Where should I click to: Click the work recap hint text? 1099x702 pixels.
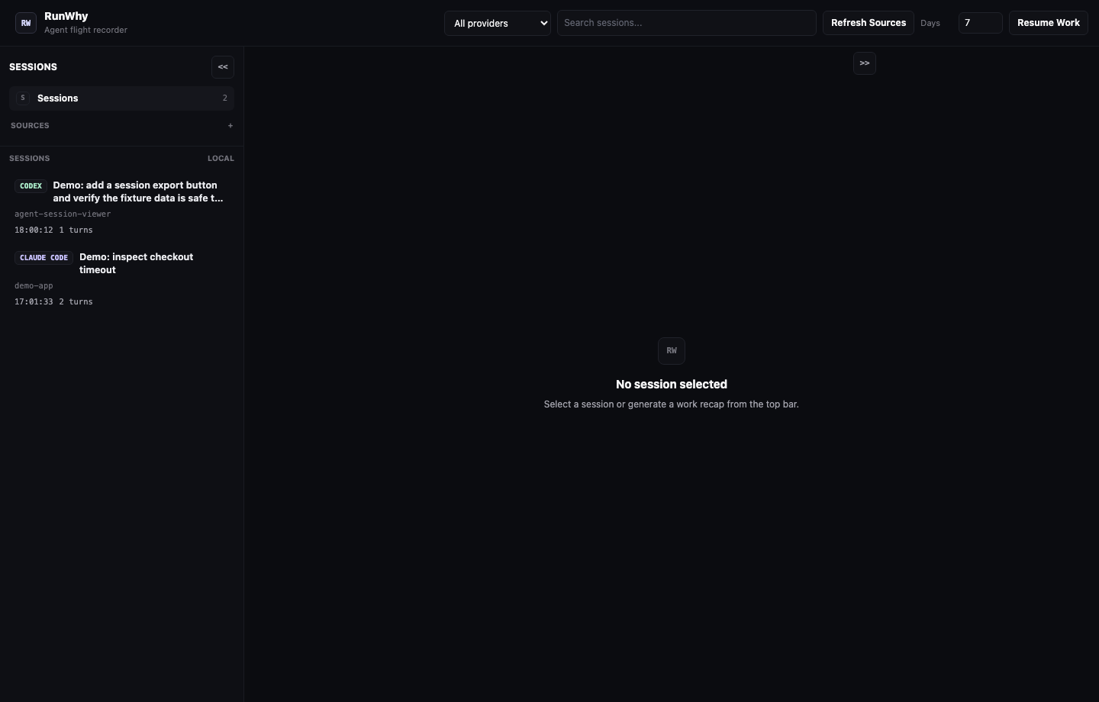point(672,404)
